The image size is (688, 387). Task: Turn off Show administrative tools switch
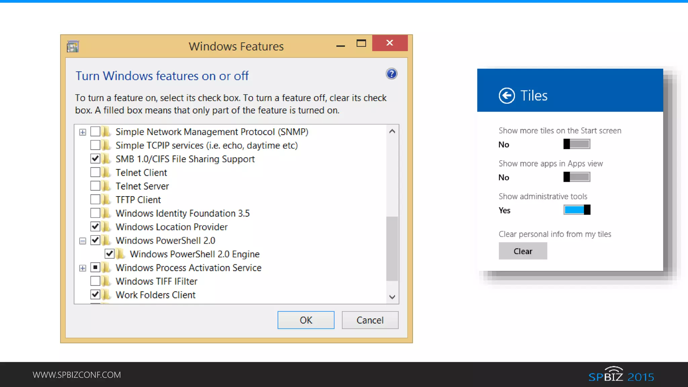pos(577,210)
